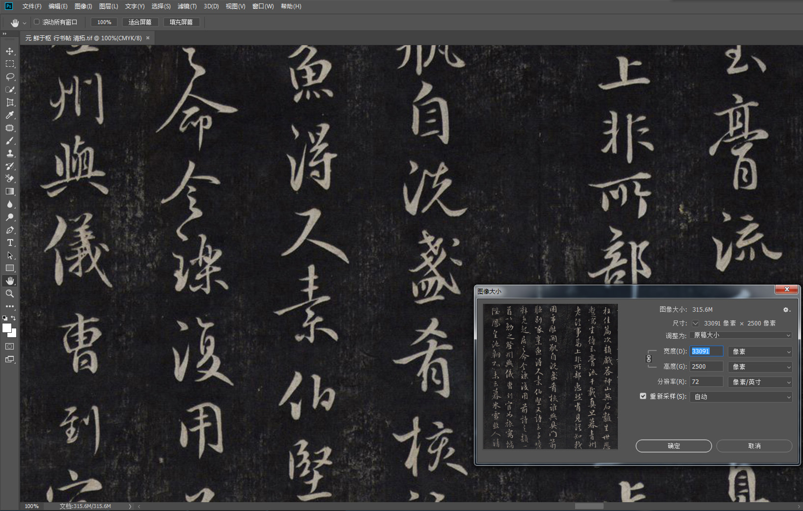
Task: Enable the 滚动所有窗口 checkbox
Action: click(x=36, y=22)
